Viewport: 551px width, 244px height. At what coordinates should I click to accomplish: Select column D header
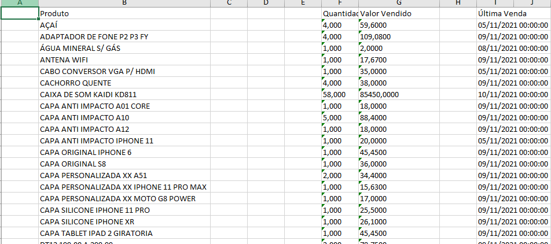tap(266, 3)
